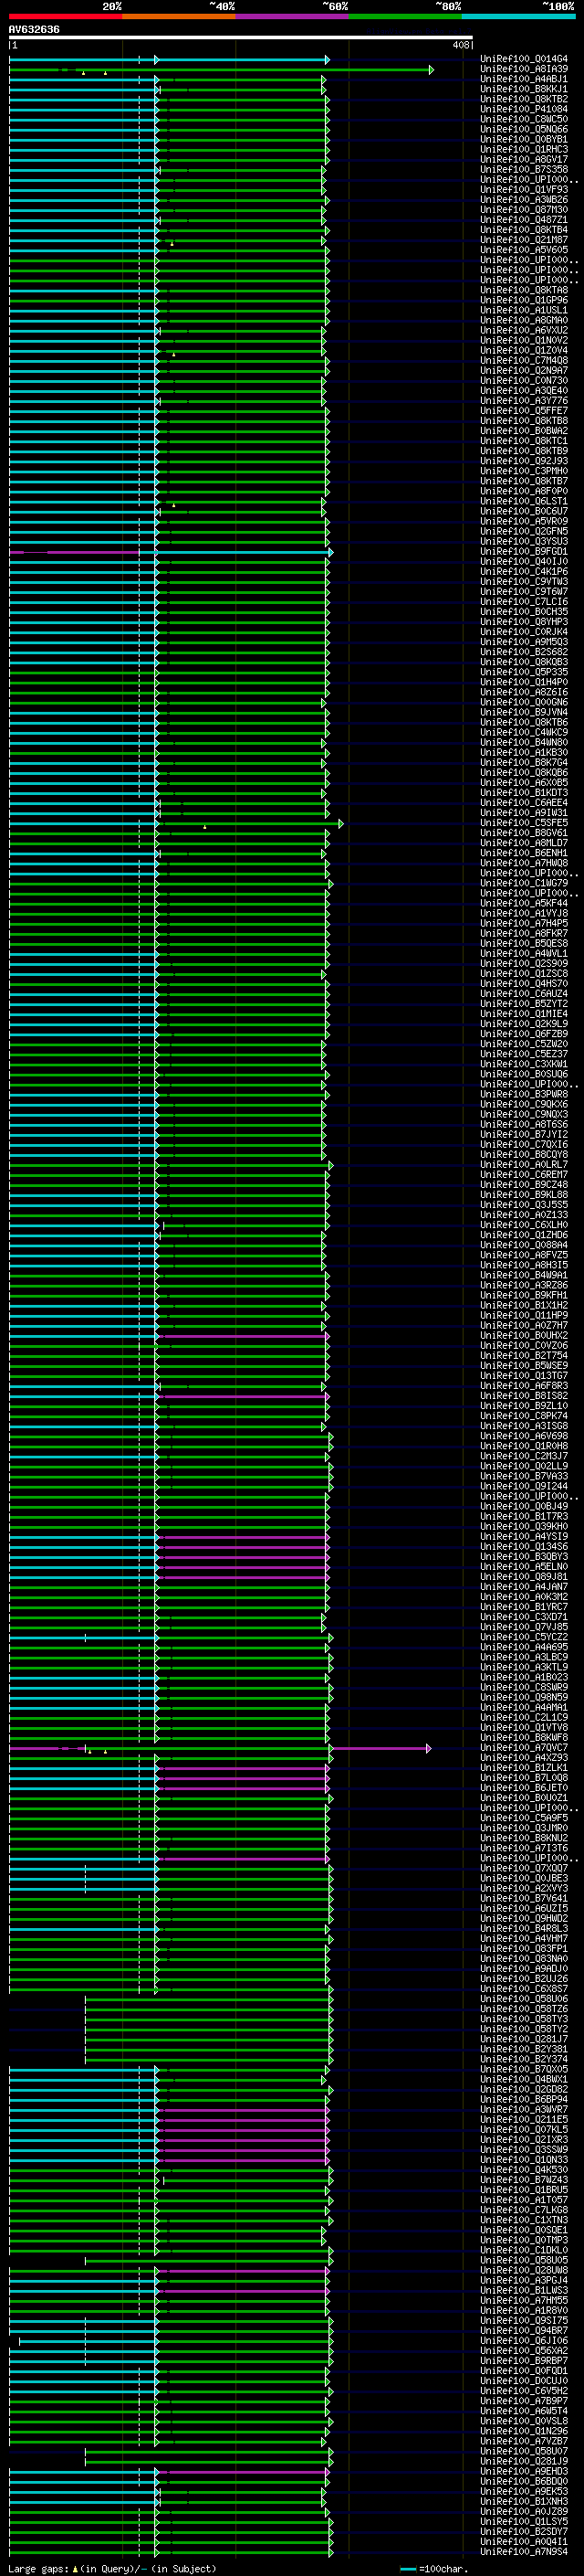Click hit label UniRef100_Q11HP9
Screen dimensions: 584x2576
[523, 1315]
